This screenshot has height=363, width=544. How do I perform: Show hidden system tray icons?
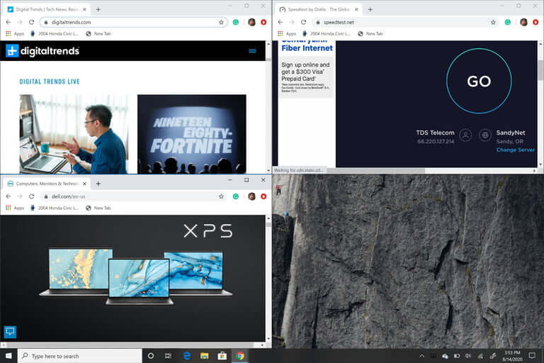(x=421, y=356)
